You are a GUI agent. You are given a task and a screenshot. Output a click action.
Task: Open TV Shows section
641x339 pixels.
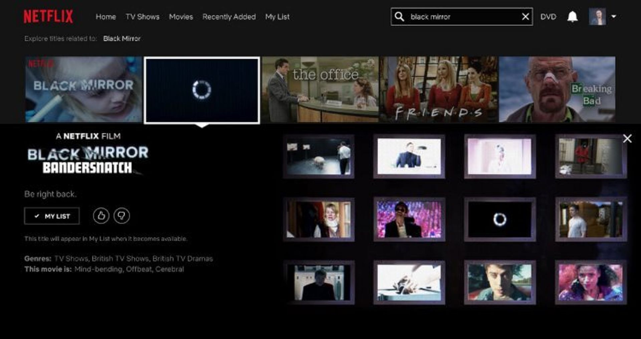[143, 17]
